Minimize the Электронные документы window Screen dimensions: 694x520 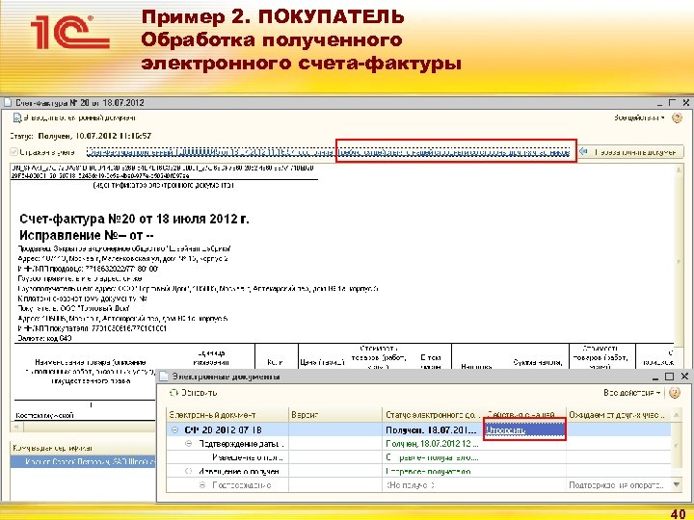click(x=655, y=377)
